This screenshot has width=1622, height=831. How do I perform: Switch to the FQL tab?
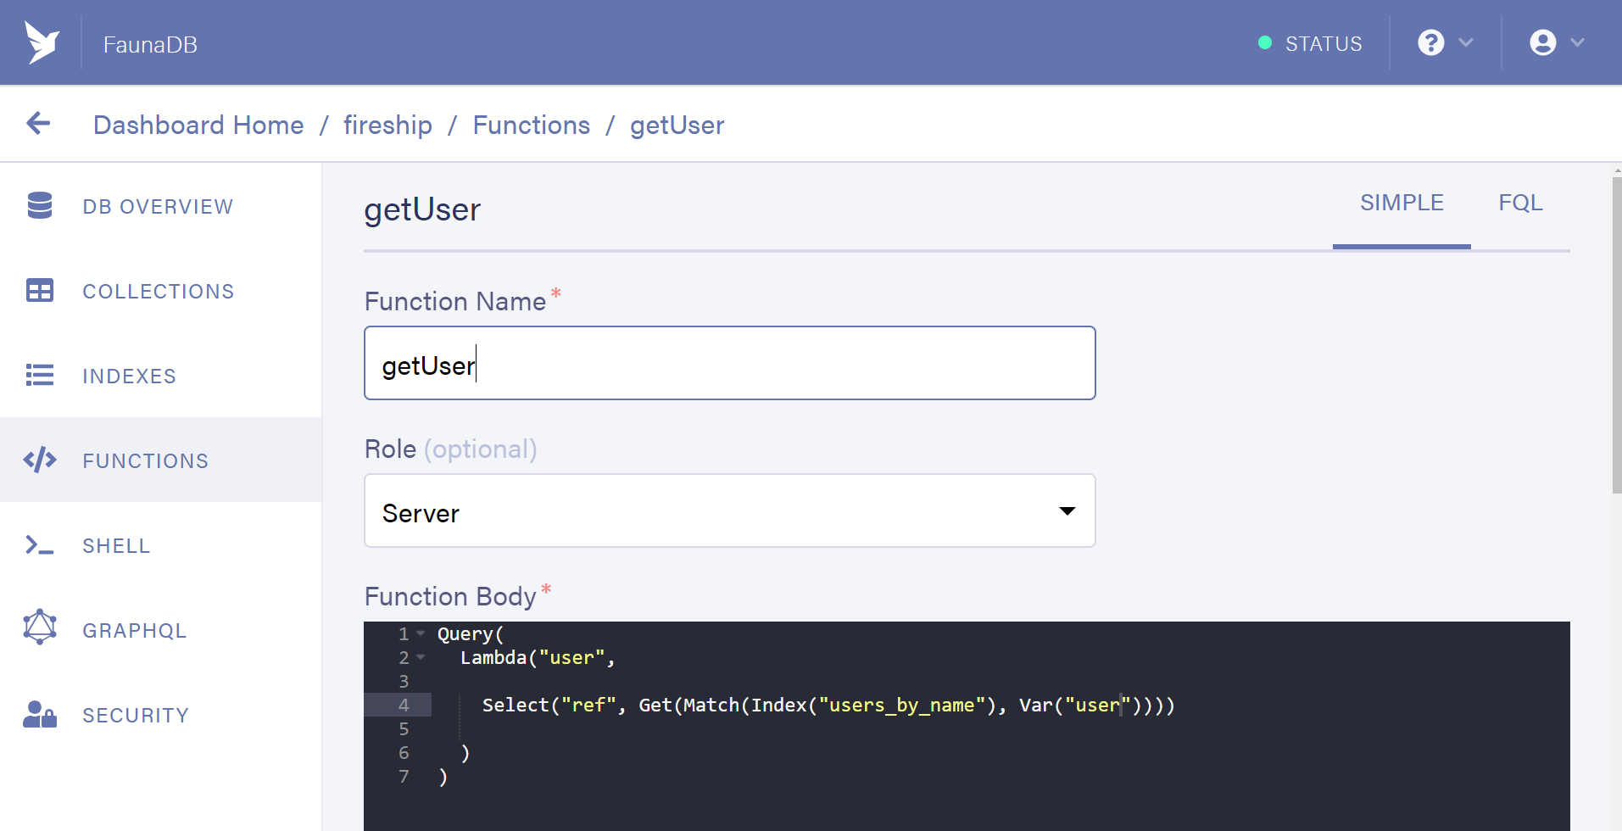[x=1520, y=204]
